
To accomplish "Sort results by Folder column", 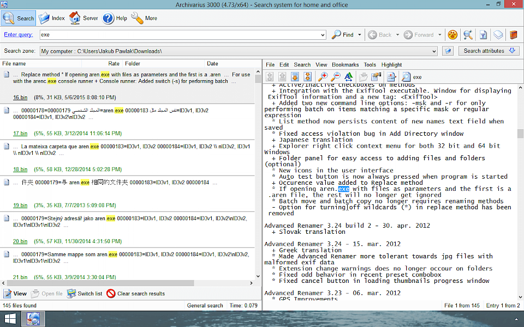I will pyautogui.click(x=163, y=63).
